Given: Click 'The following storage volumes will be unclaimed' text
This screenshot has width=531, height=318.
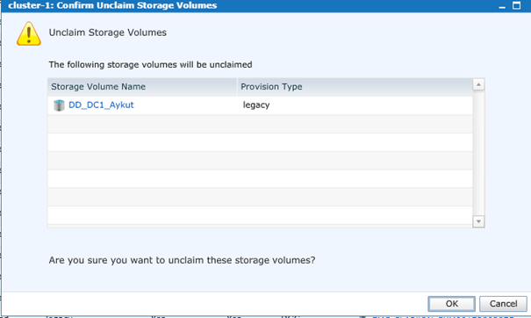Looking at the screenshot, I should click(150, 64).
